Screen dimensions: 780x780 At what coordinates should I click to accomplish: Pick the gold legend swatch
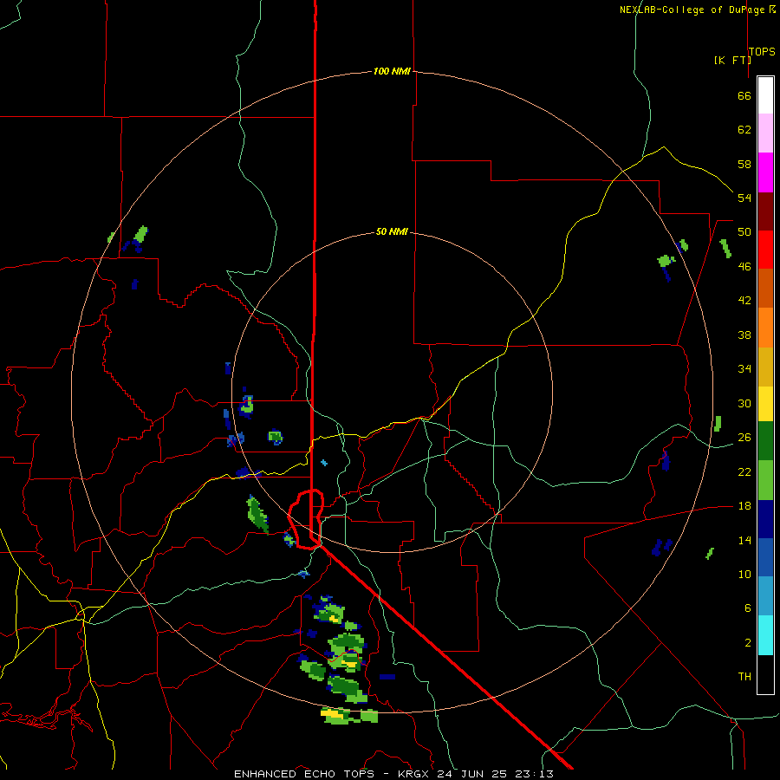click(x=765, y=367)
